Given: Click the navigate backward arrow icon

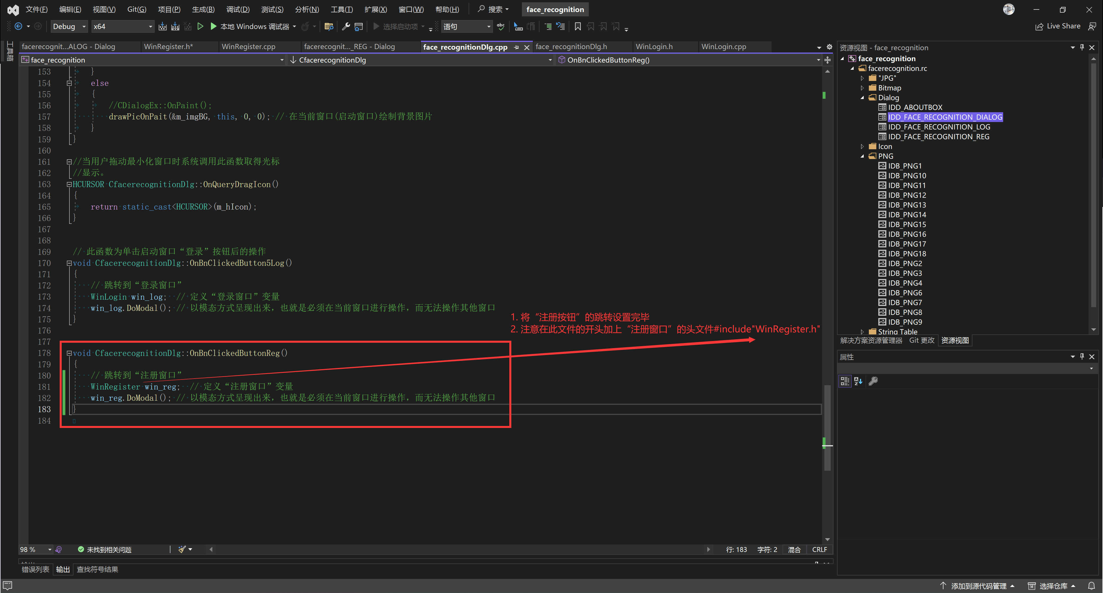Looking at the screenshot, I should tap(18, 27).
